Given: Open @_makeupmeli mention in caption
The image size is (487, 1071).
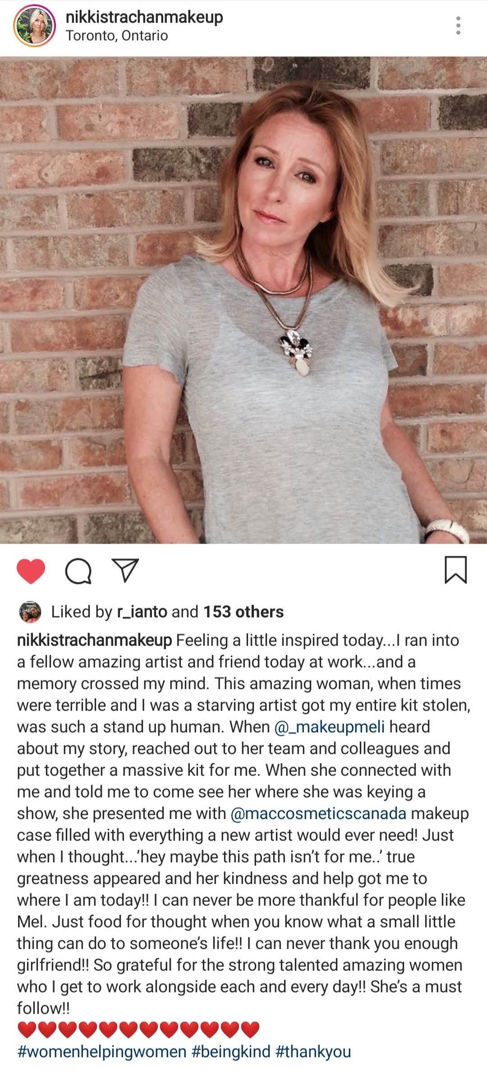Looking at the screenshot, I should click(x=329, y=727).
